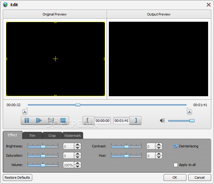Viewport: 214px width, 184px height.
Task: Click the application icon in the title bar
Action: pos(5,5)
